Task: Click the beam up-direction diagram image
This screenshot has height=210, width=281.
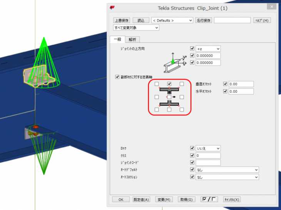Action: [175, 63]
